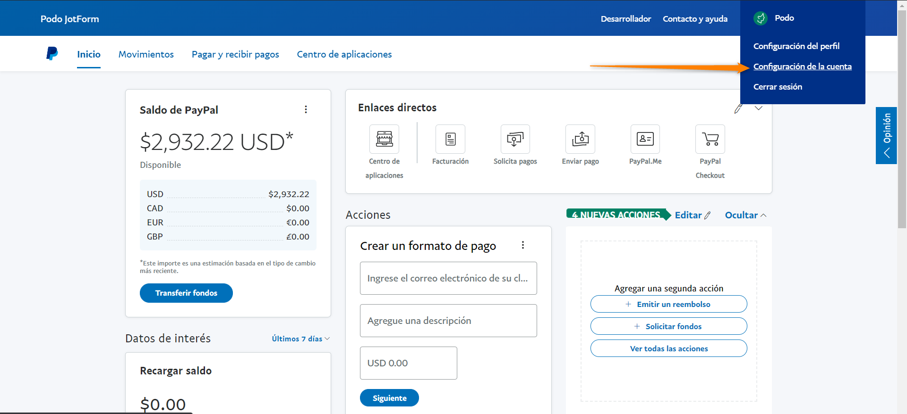The image size is (907, 414).
Task: Open the Podo profile avatar icon
Action: click(761, 18)
